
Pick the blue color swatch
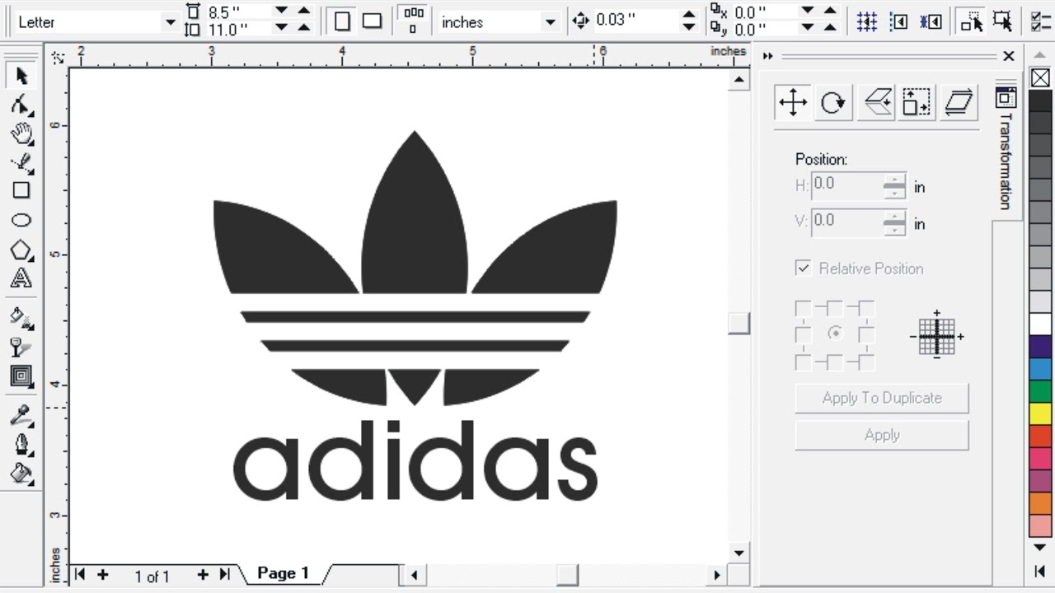[x=1040, y=369]
